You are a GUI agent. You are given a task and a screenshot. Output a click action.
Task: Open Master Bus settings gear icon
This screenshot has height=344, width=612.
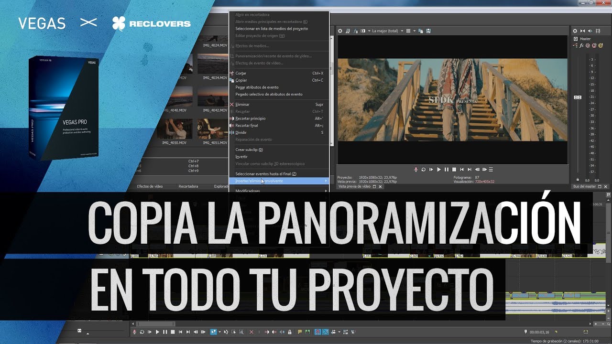(575, 31)
